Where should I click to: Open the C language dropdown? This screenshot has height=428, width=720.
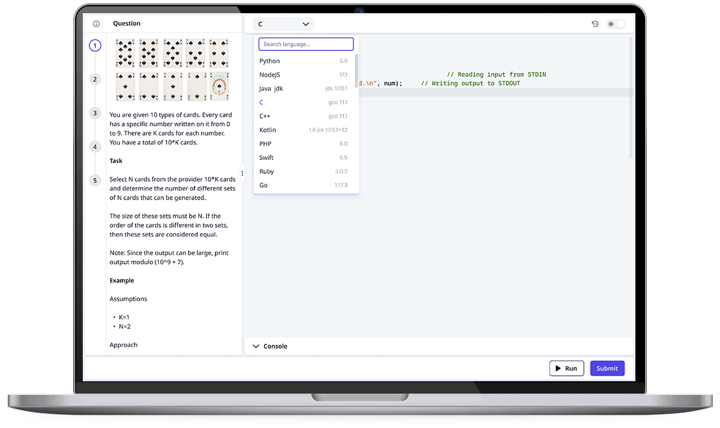coord(283,24)
